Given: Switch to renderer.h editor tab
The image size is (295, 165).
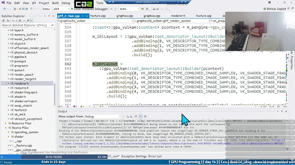Looking at the screenshot, I should tap(178, 16).
